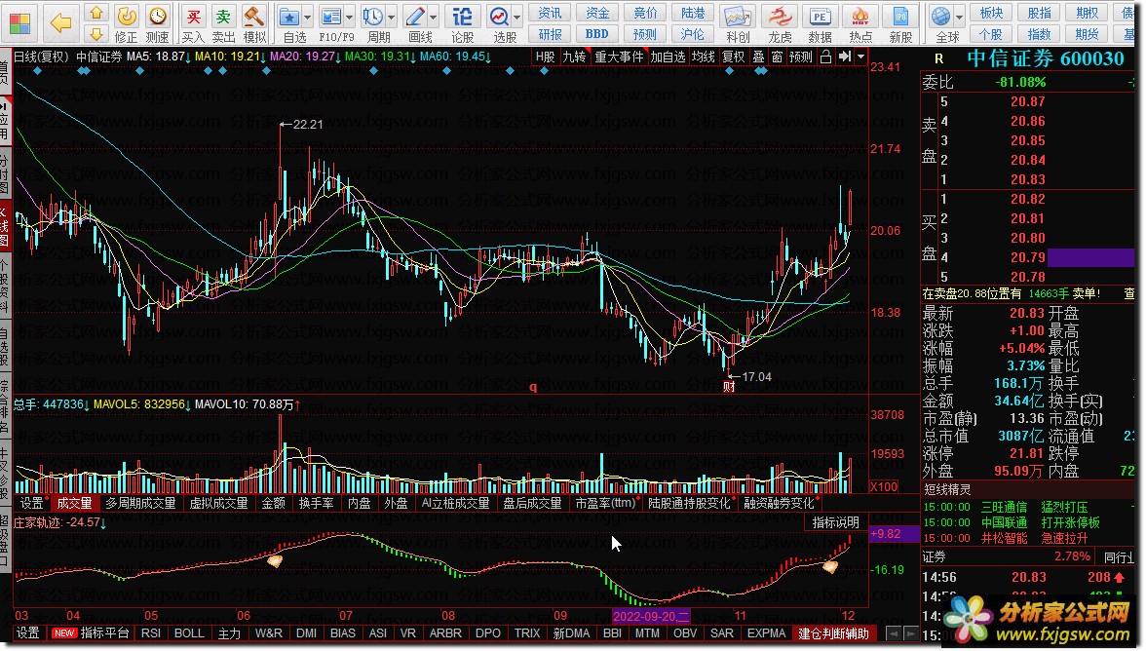Click the 2022-09-20 date marker on the timeline

coord(651,616)
